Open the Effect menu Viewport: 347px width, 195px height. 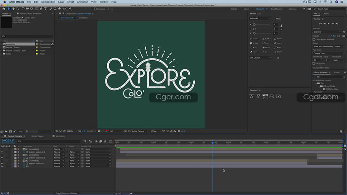(x=71, y=2)
